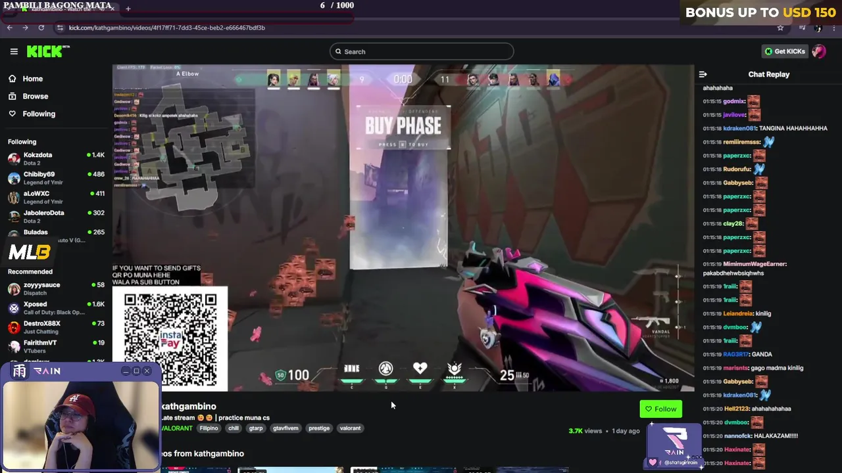Click the Rain overlay kanji logo
842x473 pixels.
click(20, 371)
